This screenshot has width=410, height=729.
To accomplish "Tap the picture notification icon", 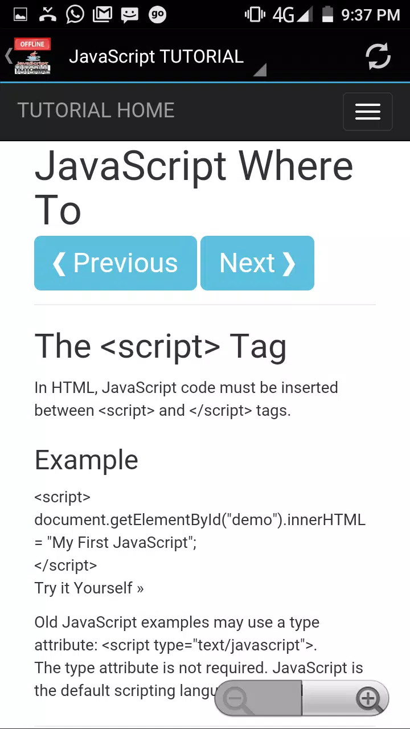I will click(x=20, y=14).
